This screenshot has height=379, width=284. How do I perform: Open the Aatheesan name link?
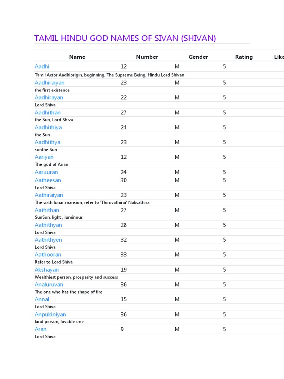[x=48, y=180]
